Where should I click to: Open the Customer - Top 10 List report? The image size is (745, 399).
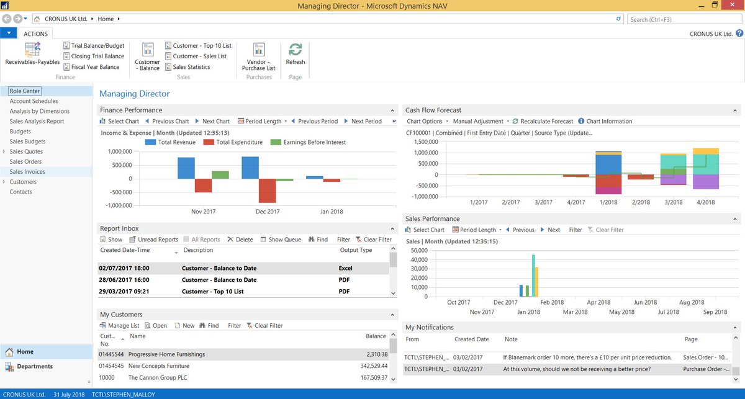[198, 45]
